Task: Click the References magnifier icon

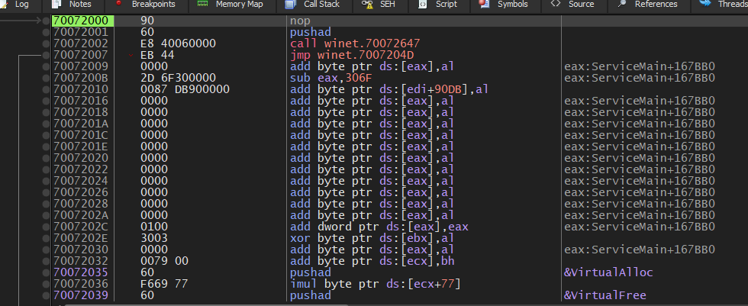Action: coord(622,4)
